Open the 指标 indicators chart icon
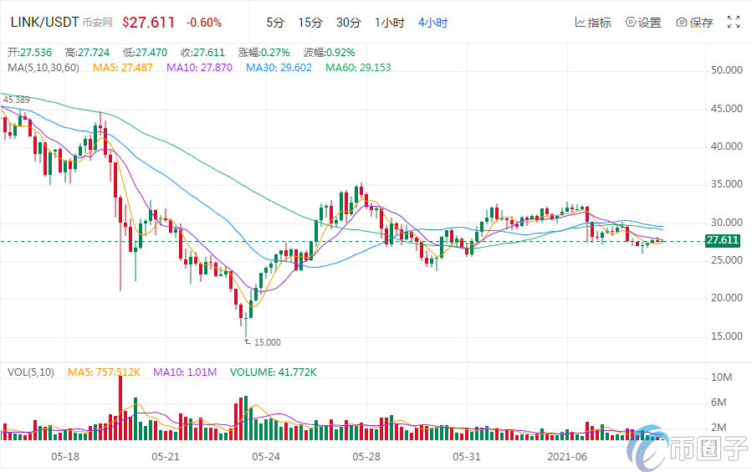Image resolution: width=752 pixels, height=472 pixels. point(581,22)
